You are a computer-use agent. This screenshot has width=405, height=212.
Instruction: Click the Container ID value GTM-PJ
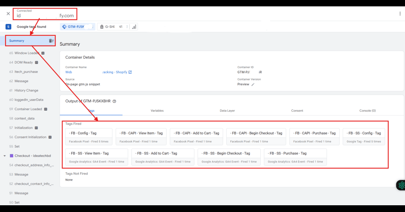249,72
